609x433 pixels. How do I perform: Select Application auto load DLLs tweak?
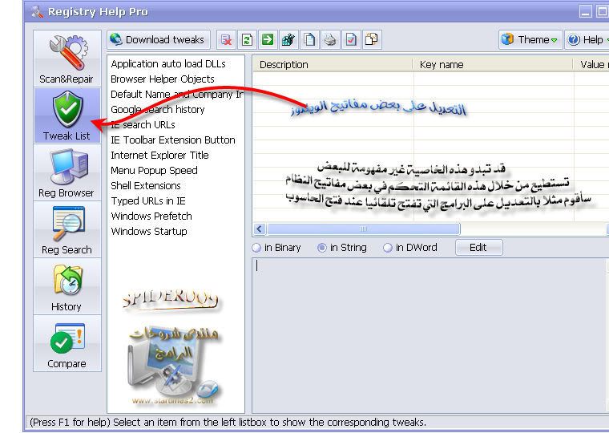(x=168, y=63)
